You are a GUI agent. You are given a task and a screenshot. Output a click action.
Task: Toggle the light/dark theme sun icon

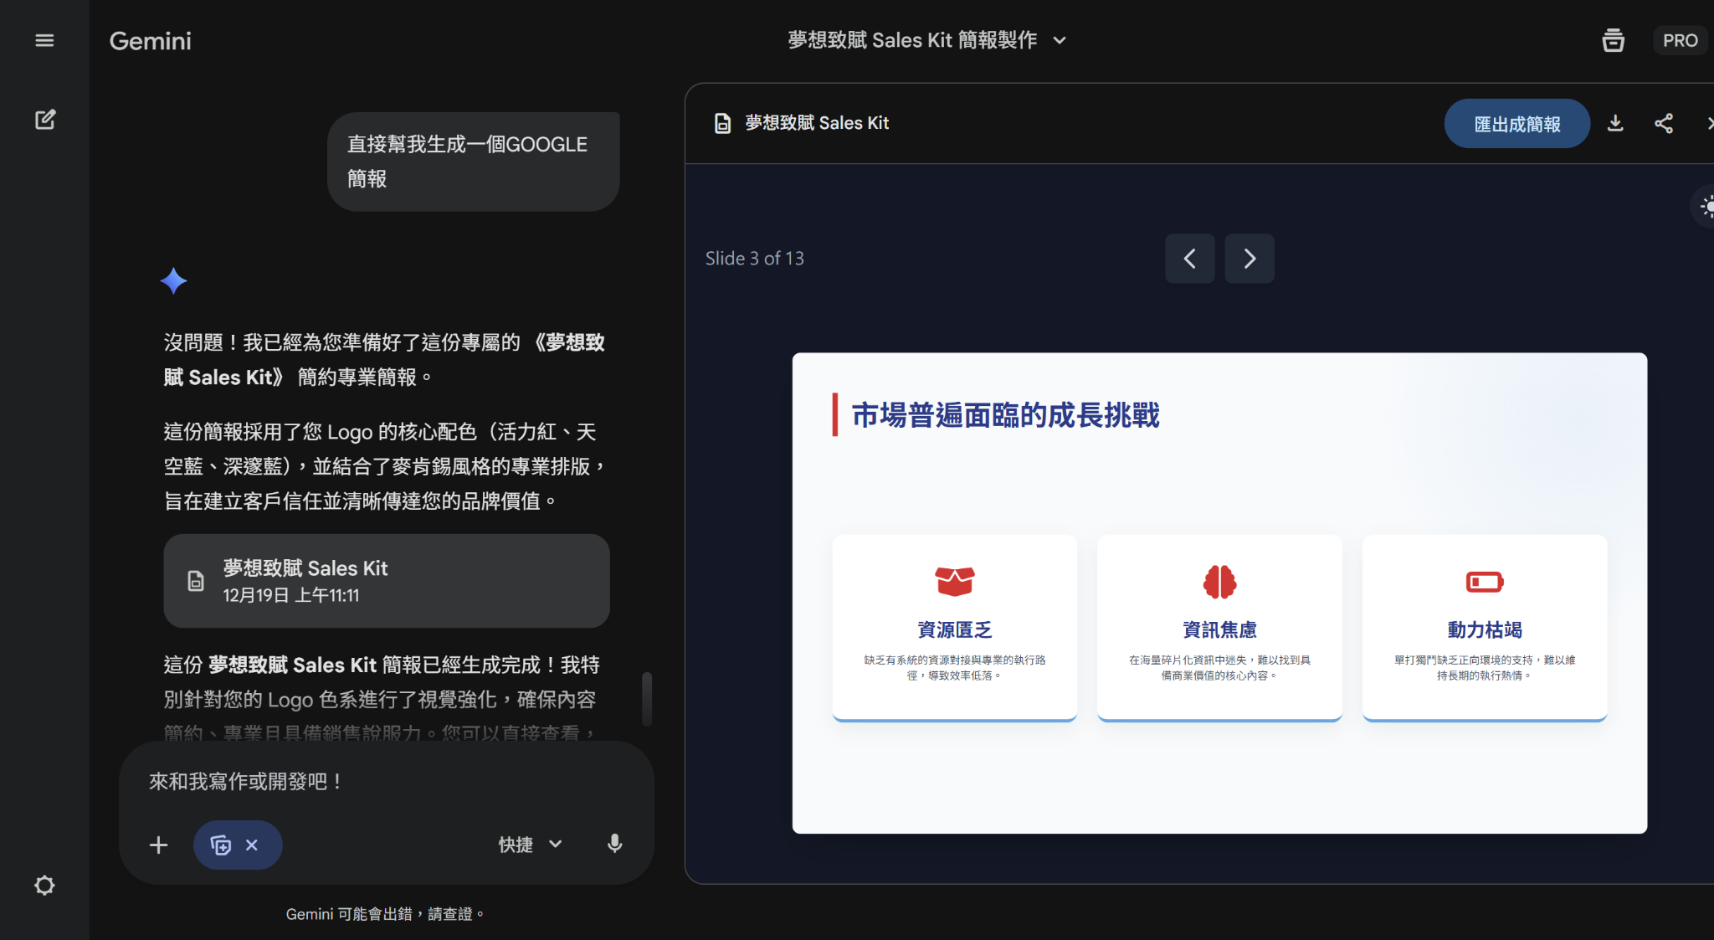coord(1707,206)
